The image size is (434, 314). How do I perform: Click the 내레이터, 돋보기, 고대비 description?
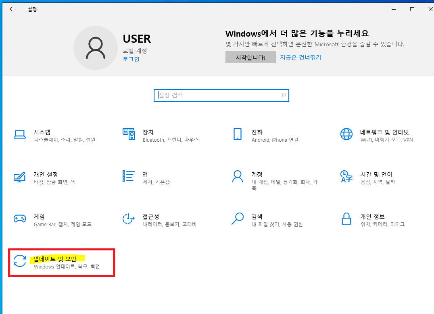click(170, 224)
